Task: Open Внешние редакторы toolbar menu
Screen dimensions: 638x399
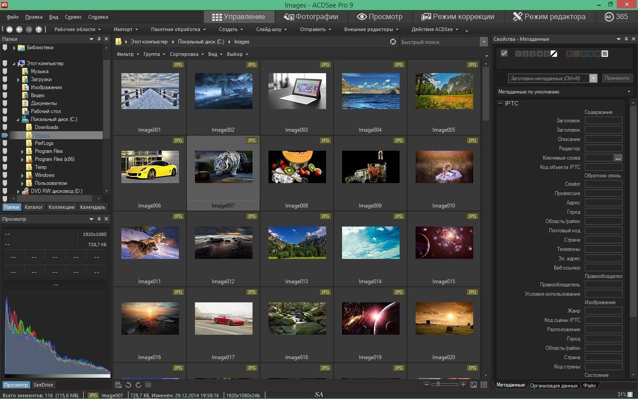Action: 371,29
